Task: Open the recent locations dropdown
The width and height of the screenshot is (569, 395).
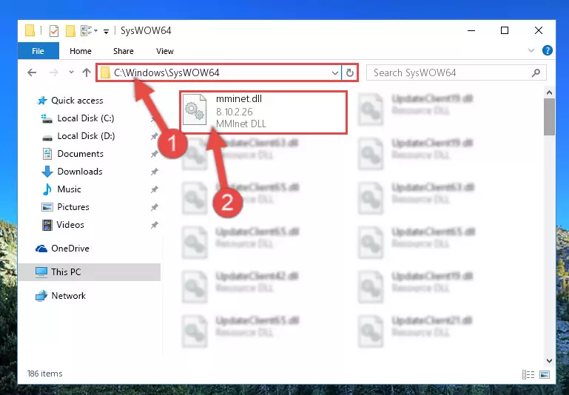Action: (71, 72)
